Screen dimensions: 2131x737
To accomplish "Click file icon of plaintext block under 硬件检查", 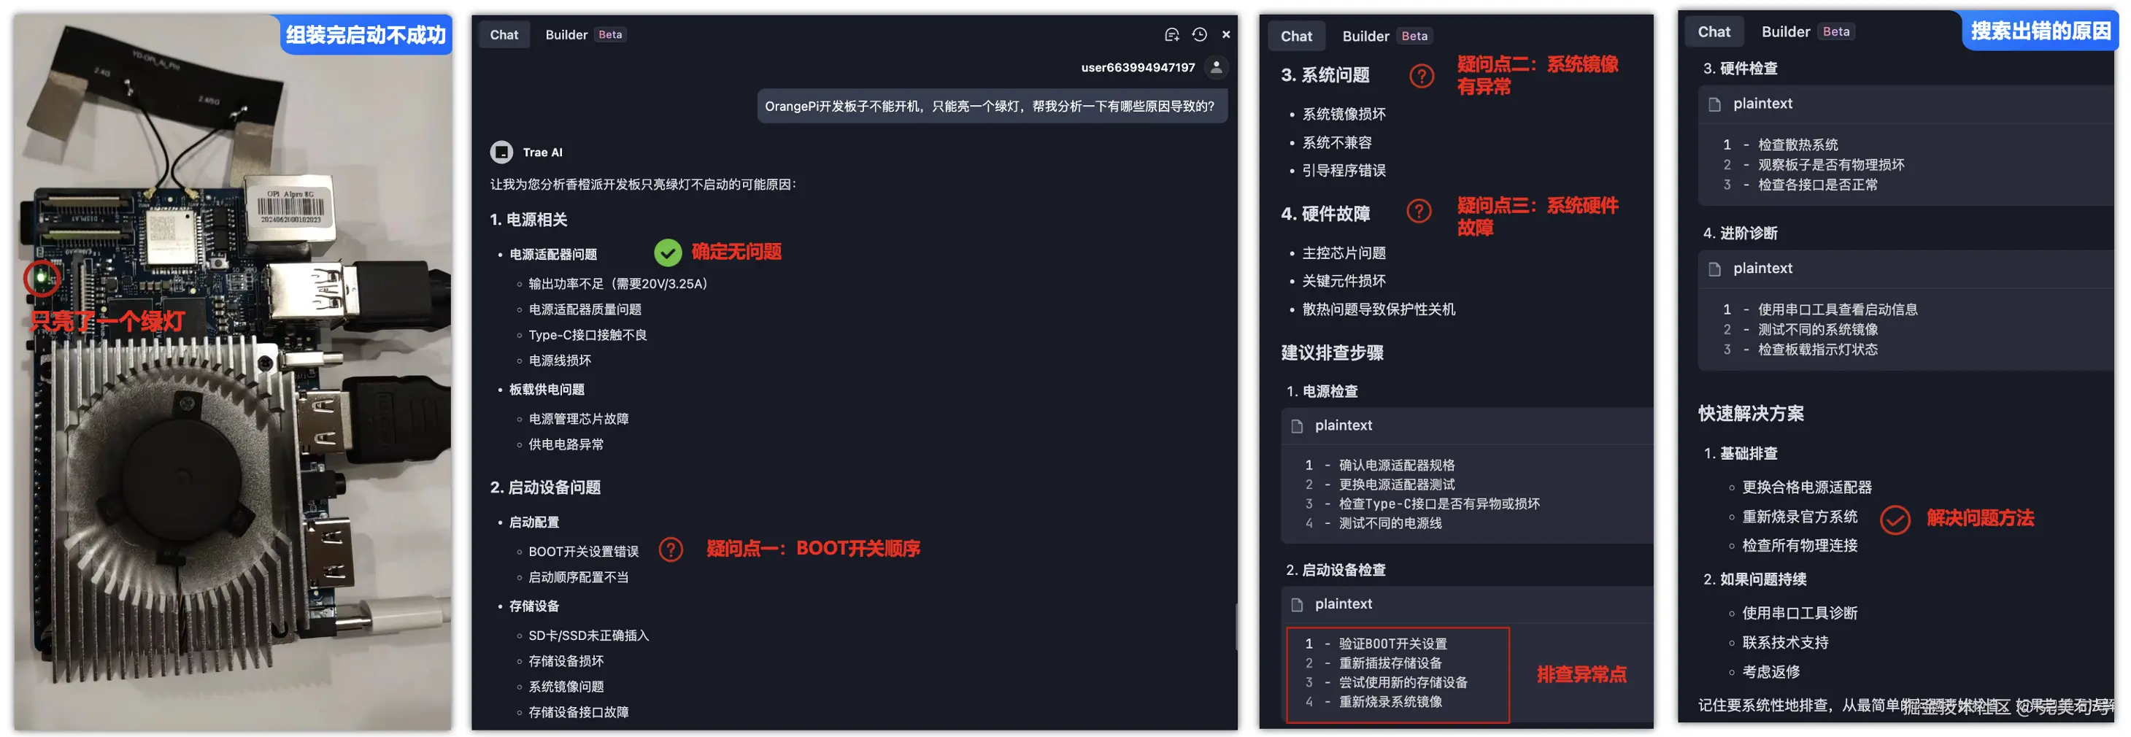I will 1714,104.
